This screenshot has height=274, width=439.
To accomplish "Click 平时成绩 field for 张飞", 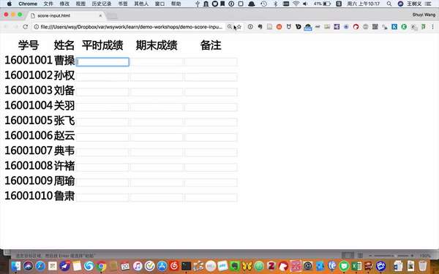I will pos(102,122).
